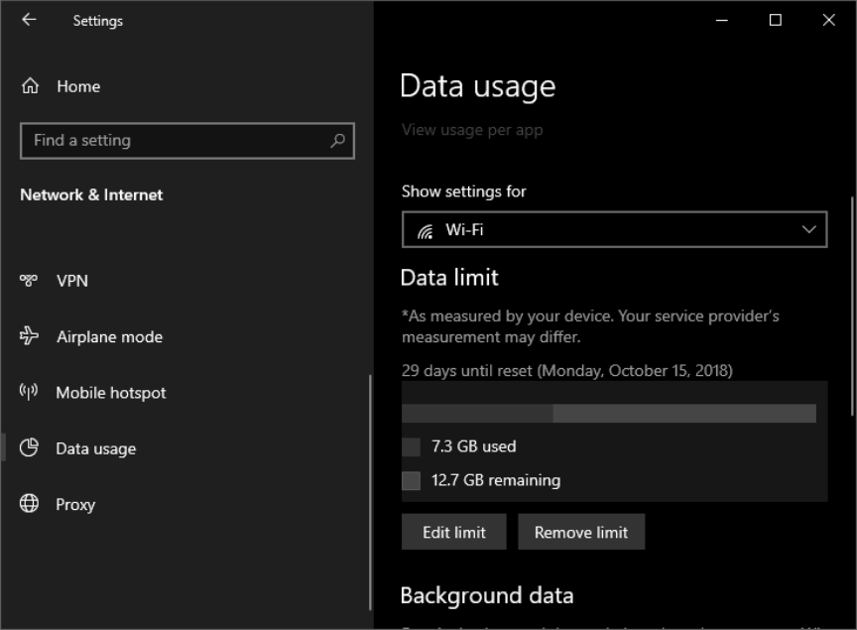
Task: Click the Airplane mode plane icon
Action: [29, 336]
